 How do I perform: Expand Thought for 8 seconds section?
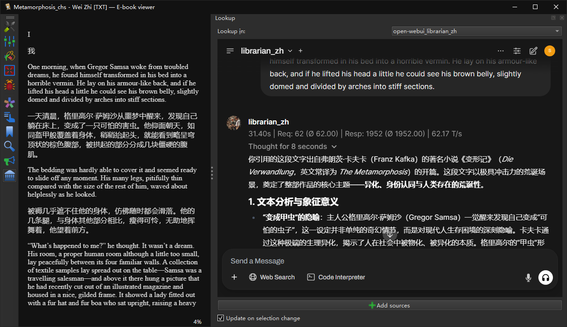click(x=292, y=146)
